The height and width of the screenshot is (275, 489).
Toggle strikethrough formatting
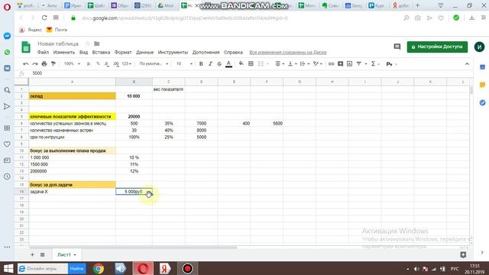(219, 64)
